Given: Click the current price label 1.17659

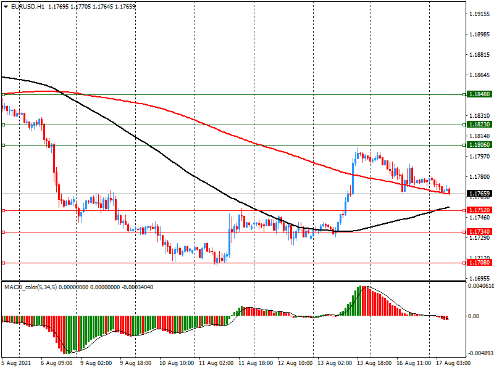Looking at the screenshot, I should point(479,194).
